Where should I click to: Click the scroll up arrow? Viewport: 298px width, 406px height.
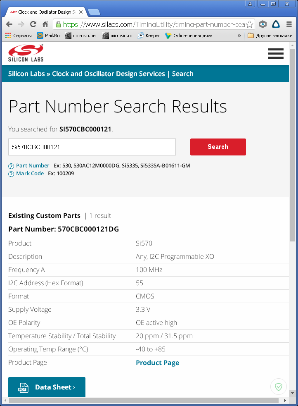click(292, 45)
